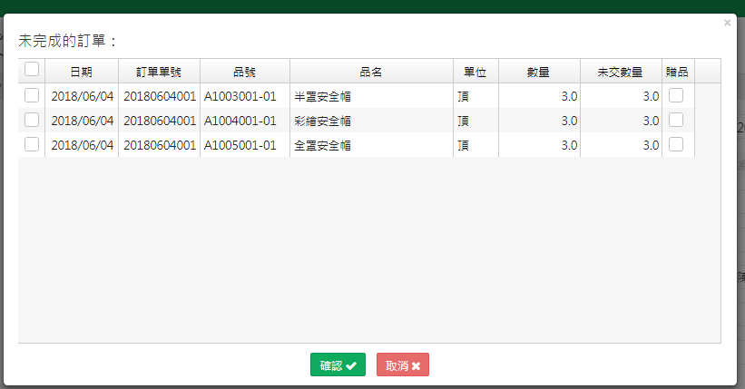Sort by the 品號 column header
Image resolution: width=745 pixels, height=389 pixels.
[245, 72]
